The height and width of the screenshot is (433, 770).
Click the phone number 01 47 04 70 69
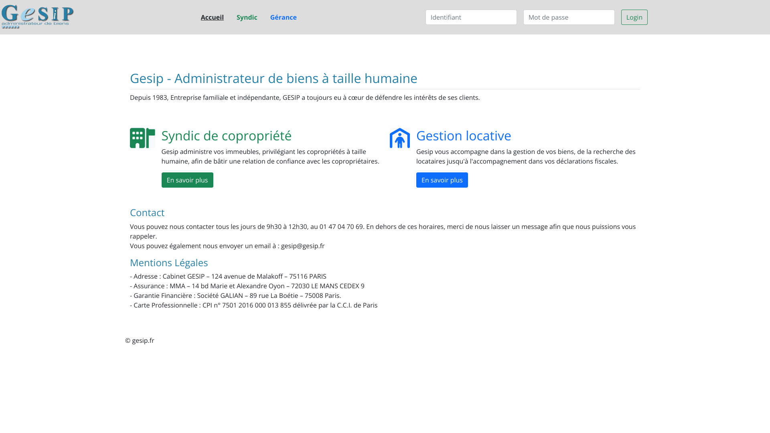click(341, 227)
